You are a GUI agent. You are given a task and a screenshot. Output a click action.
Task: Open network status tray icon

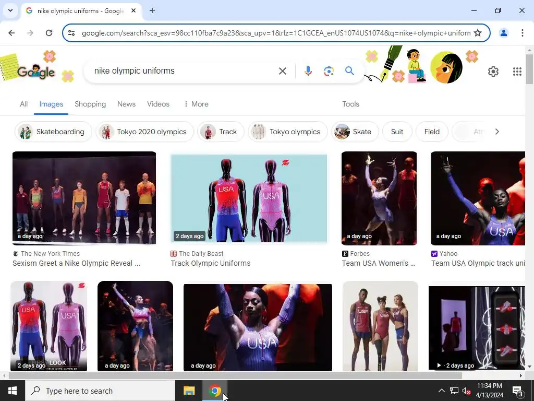454,391
